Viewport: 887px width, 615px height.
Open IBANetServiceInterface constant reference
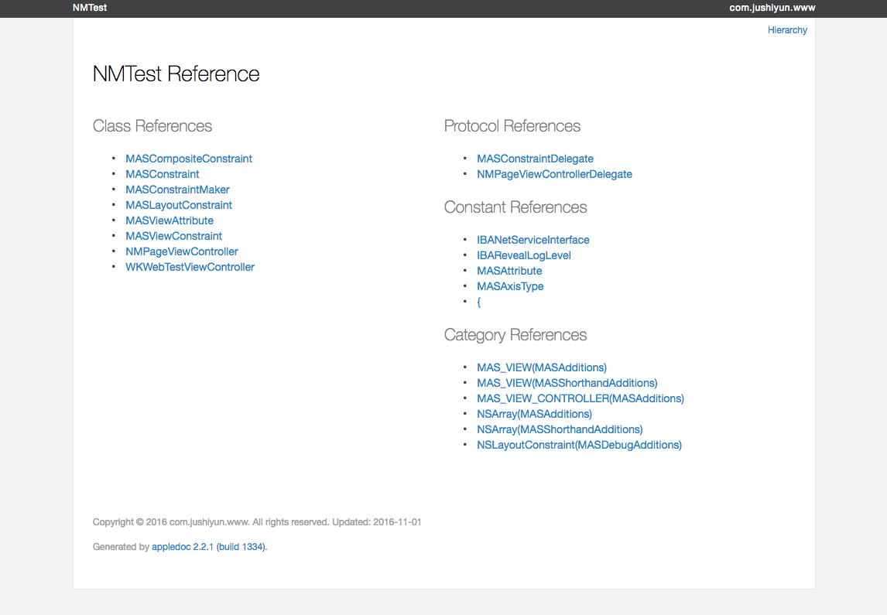(x=533, y=240)
